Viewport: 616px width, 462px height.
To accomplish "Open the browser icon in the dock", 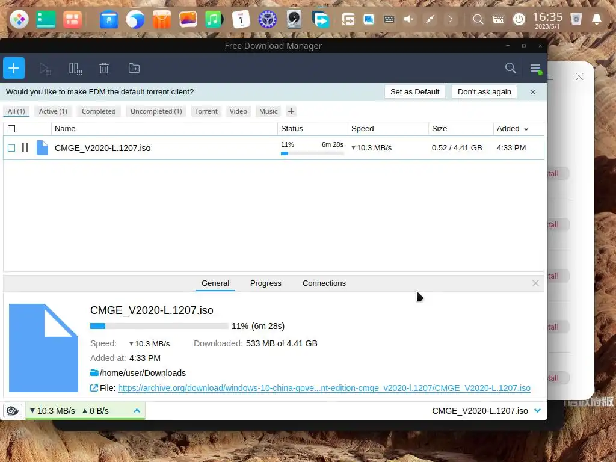I will [135, 19].
